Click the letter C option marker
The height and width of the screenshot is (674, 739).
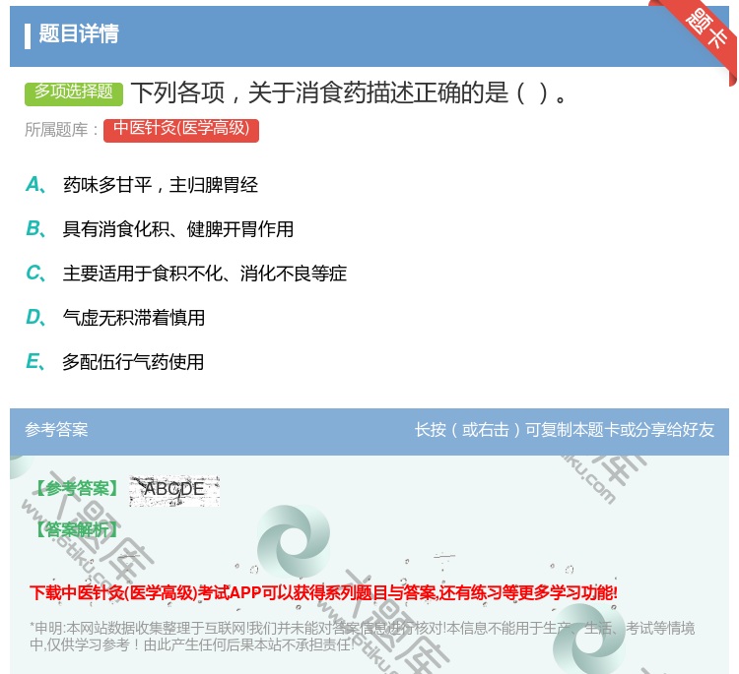coord(35,273)
